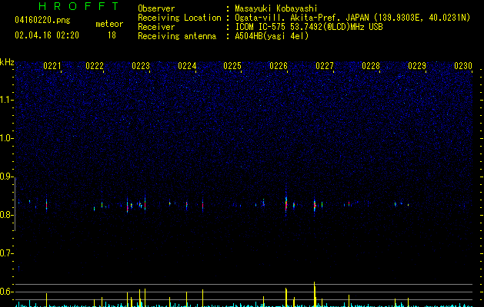The height and width of the screenshot is (307, 484).
Task: Select the file name 04160220.png
Action: [x=42, y=20]
